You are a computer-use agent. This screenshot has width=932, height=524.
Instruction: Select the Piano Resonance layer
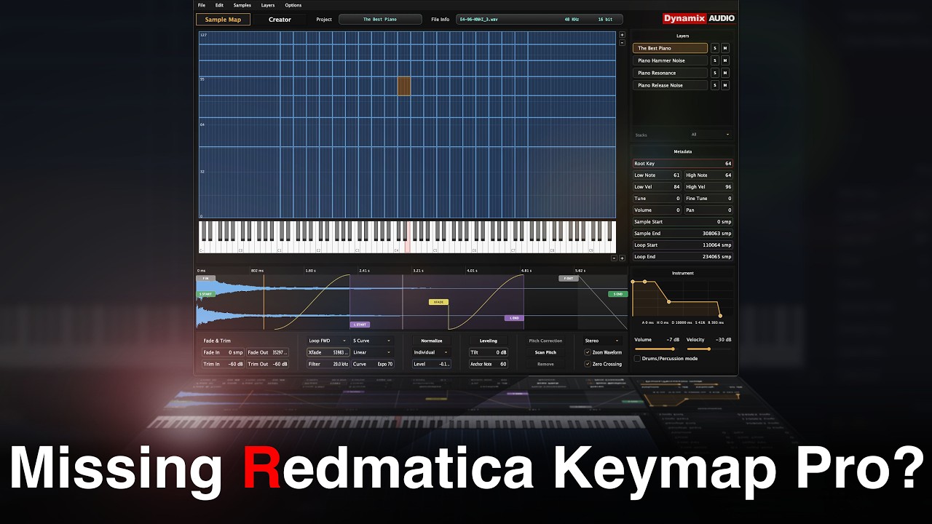tap(670, 73)
